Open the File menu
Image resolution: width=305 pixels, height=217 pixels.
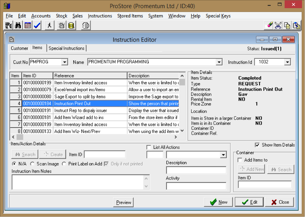9,16
